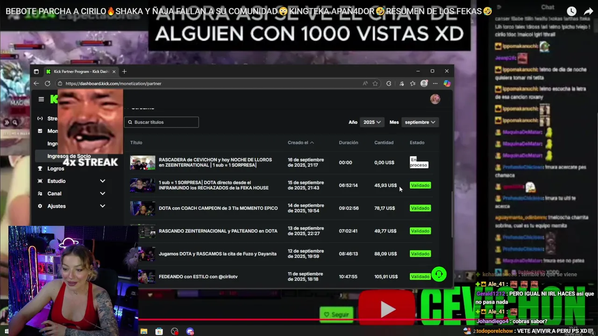This screenshot has width=598, height=336.
Task: Open the Windows Start button
Action: click(x=7, y=331)
